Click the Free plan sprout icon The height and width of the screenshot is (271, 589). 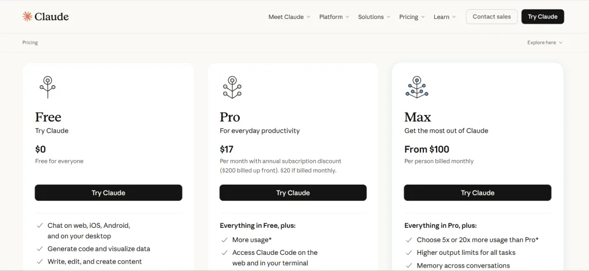click(47, 87)
